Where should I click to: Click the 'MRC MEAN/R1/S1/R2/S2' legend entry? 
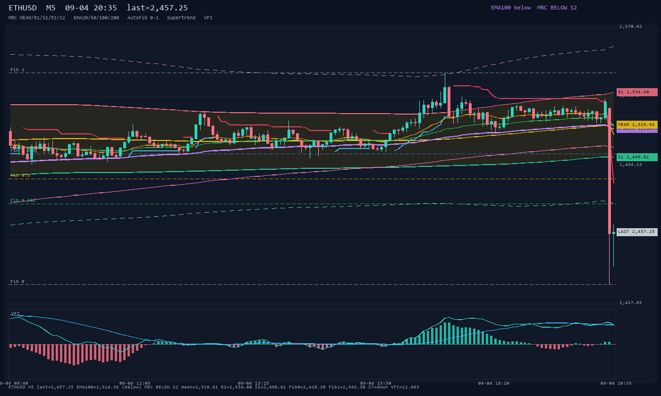click(x=37, y=17)
